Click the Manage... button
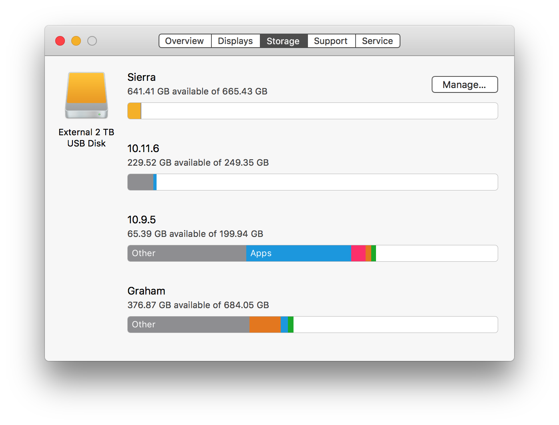This screenshot has height=425, width=559. [464, 84]
